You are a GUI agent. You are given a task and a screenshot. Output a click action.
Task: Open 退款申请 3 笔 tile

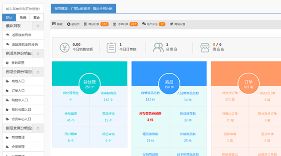click(x=230, y=137)
